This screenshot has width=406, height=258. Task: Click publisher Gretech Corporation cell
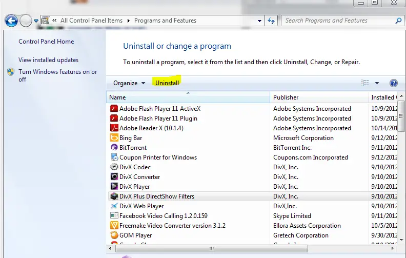(x=300, y=235)
